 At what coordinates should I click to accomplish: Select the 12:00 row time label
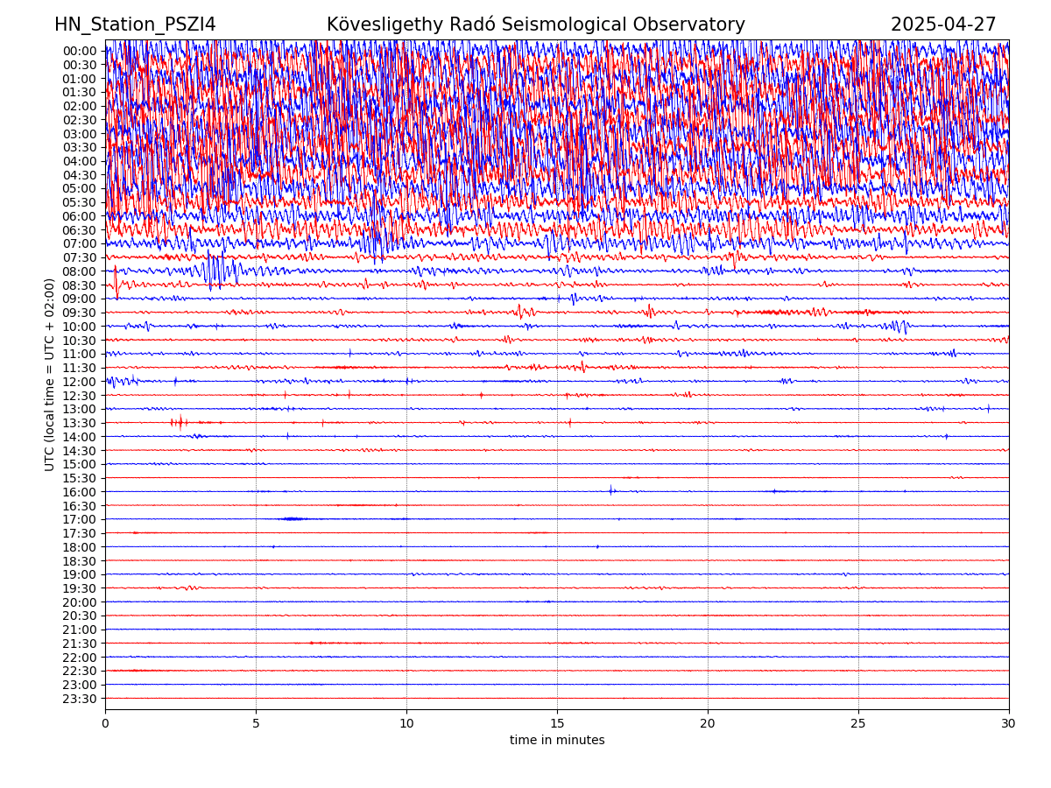click(x=79, y=382)
